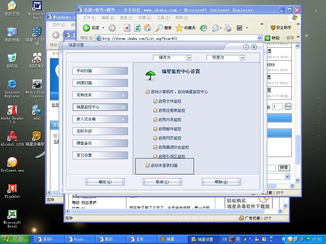
Task: Select FlashGet desktop icon
Action: [12, 191]
